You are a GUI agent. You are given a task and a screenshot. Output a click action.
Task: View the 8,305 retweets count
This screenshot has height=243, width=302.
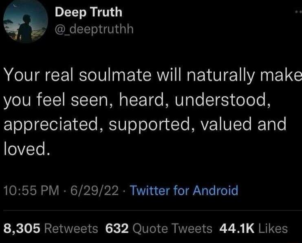pyautogui.click(x=21, y=228)
